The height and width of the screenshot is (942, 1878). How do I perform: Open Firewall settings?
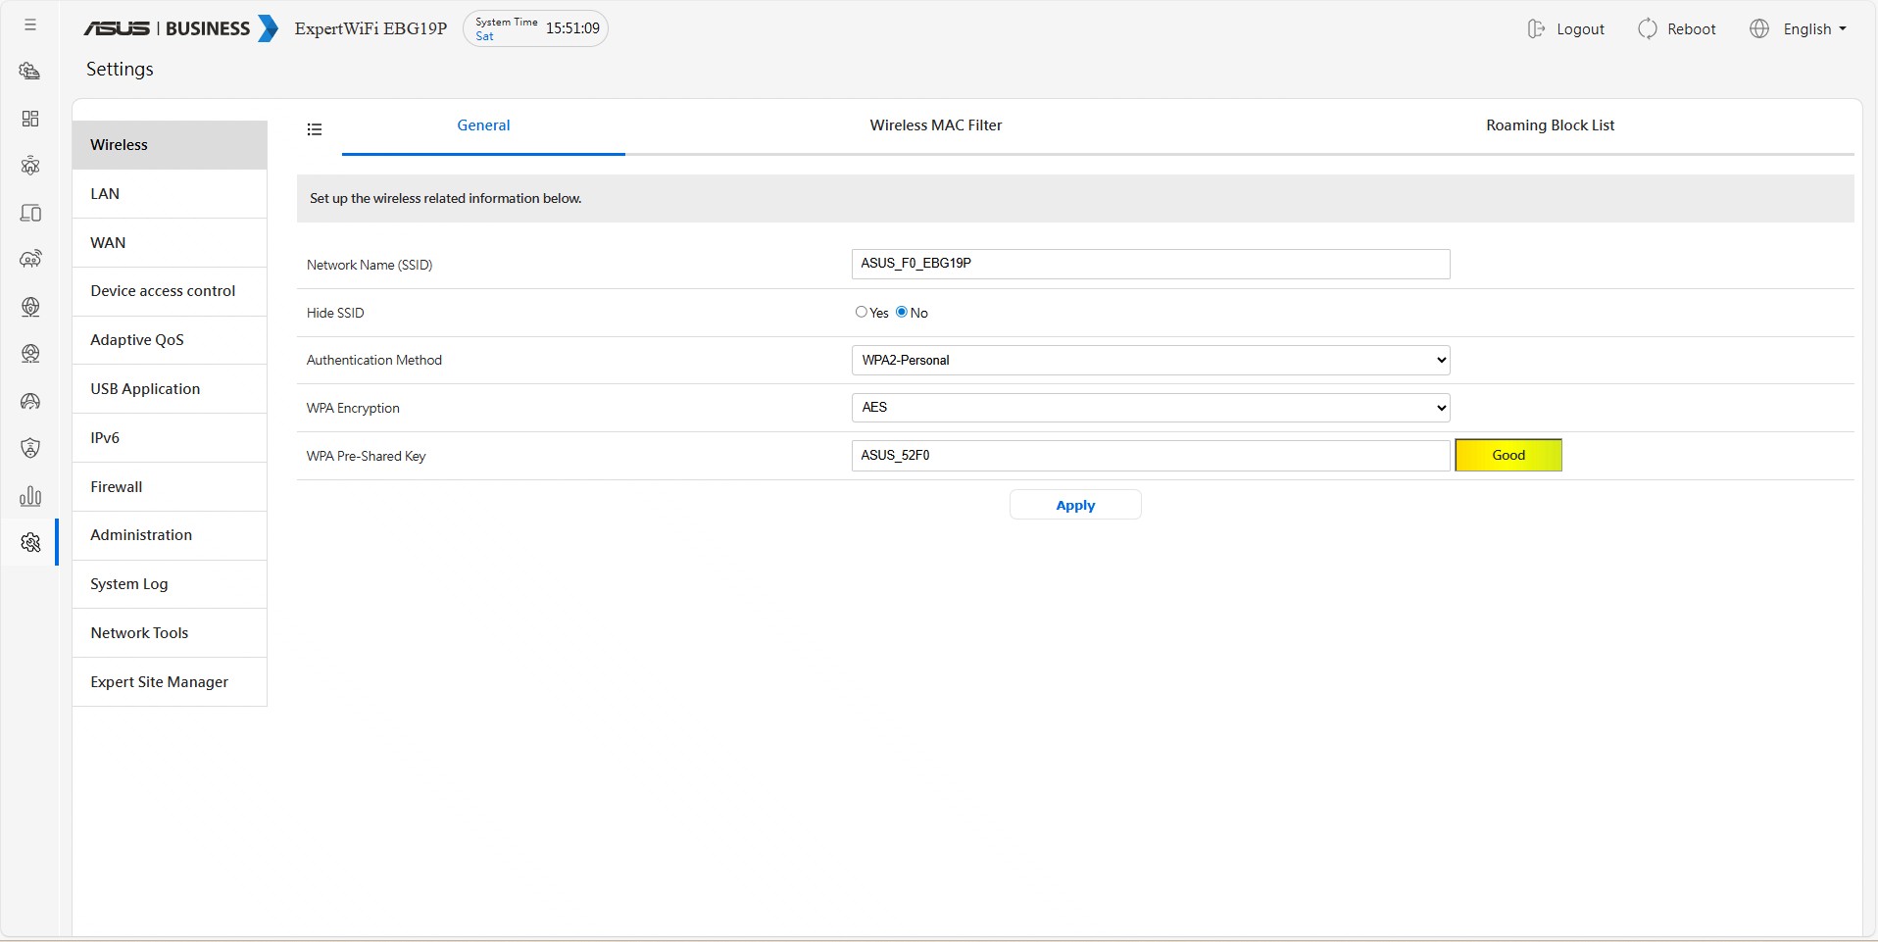pyautogui.click(x=170, y=487)
